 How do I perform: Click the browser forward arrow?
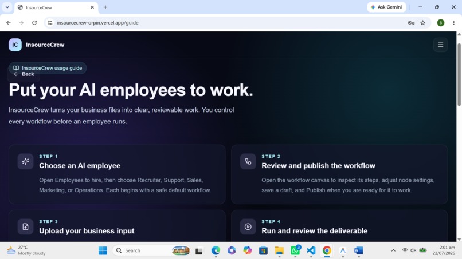click(21, 23)
